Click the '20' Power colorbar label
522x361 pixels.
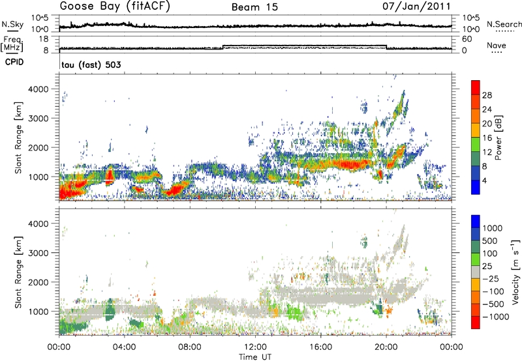pyautogui.click(x=487, y=124)
